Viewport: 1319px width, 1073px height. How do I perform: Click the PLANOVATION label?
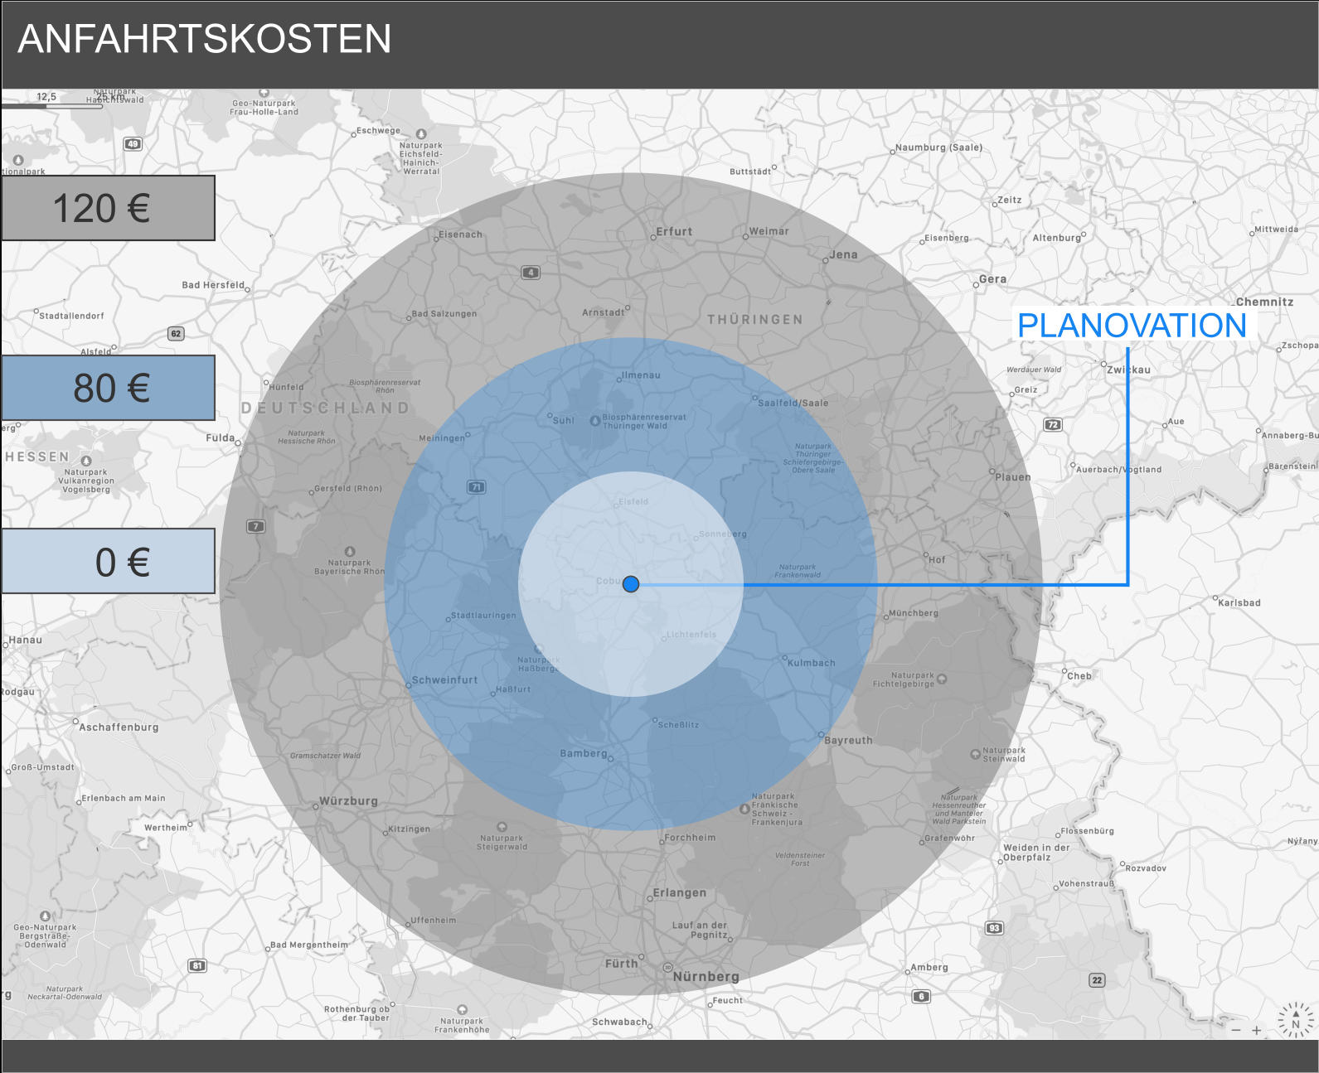click(x=1132, y=326)
